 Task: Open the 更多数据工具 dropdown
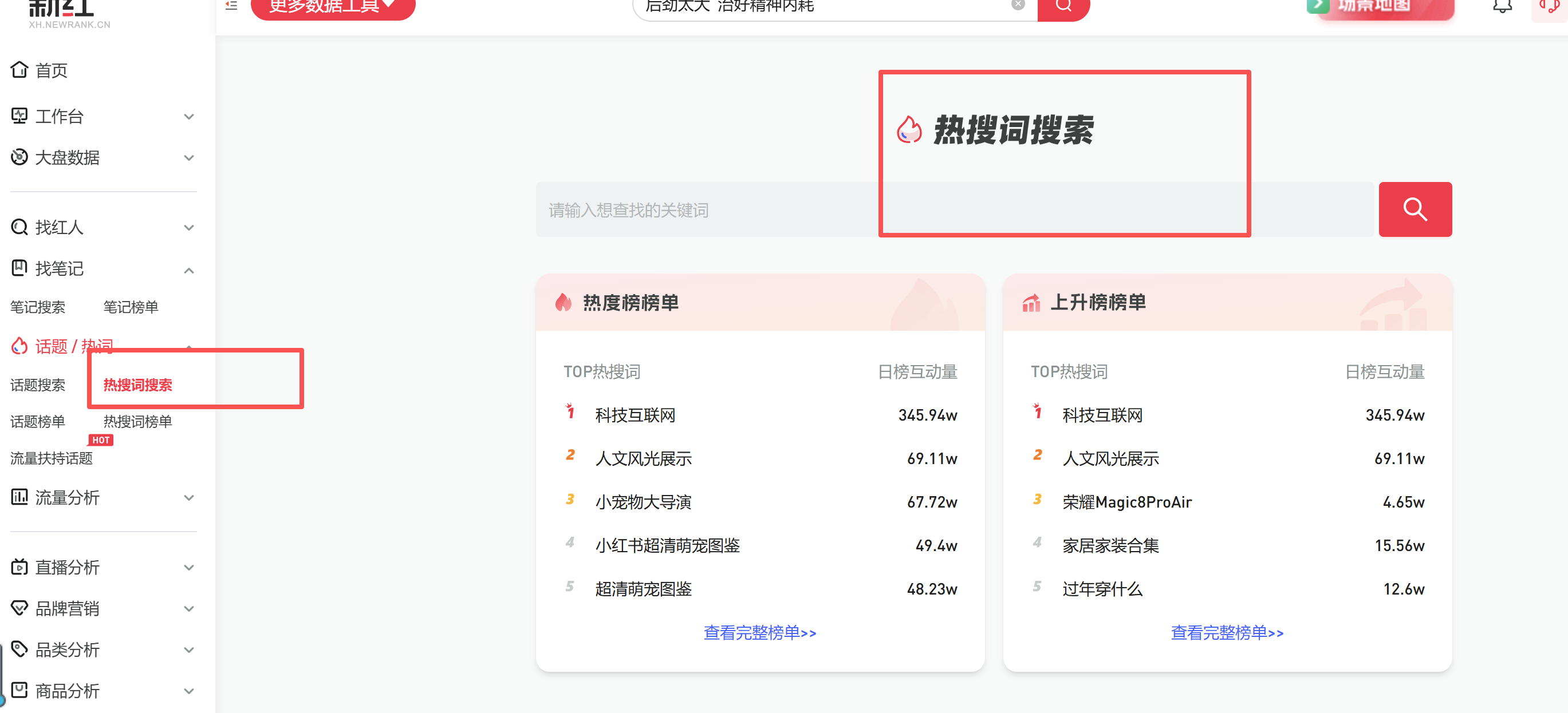[x=332, y=7]
